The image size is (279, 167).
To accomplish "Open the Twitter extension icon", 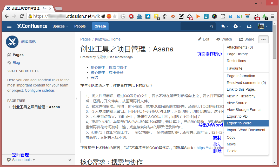I will tap(148, 16).
